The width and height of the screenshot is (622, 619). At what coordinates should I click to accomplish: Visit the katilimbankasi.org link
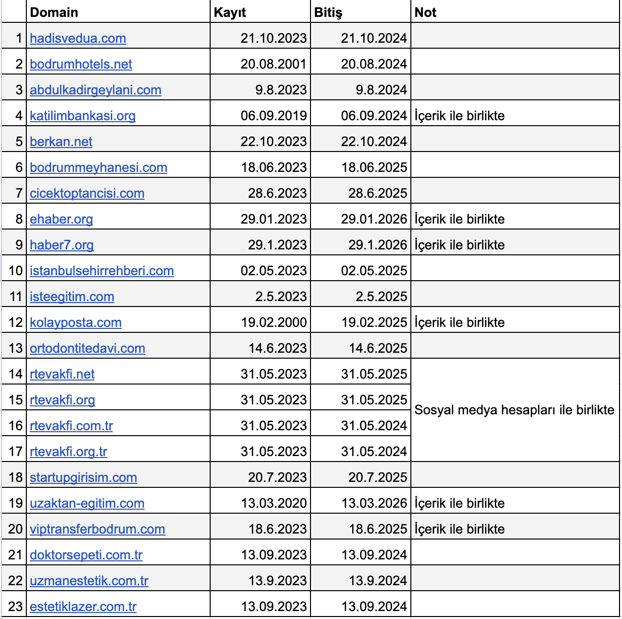click(x=82, y=116)
